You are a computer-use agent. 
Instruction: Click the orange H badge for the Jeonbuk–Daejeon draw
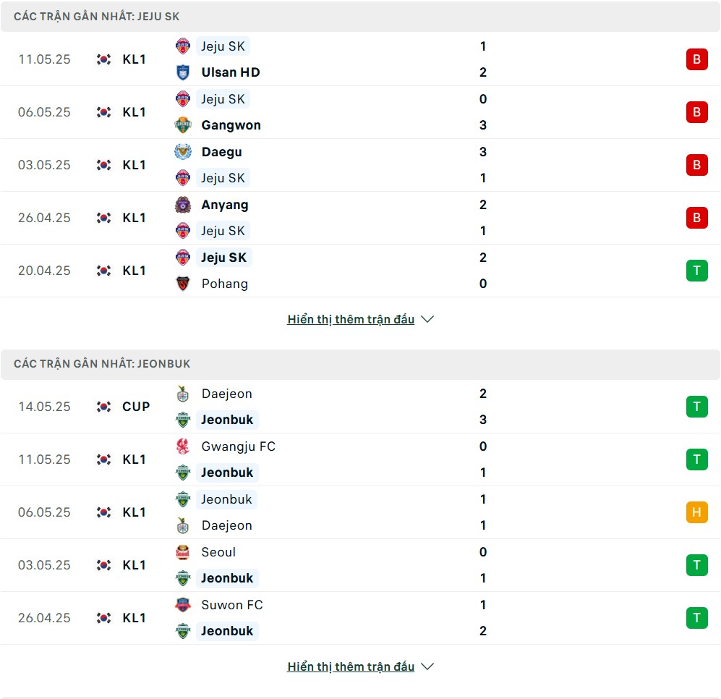pyautogui.click(x=696, y=512)
